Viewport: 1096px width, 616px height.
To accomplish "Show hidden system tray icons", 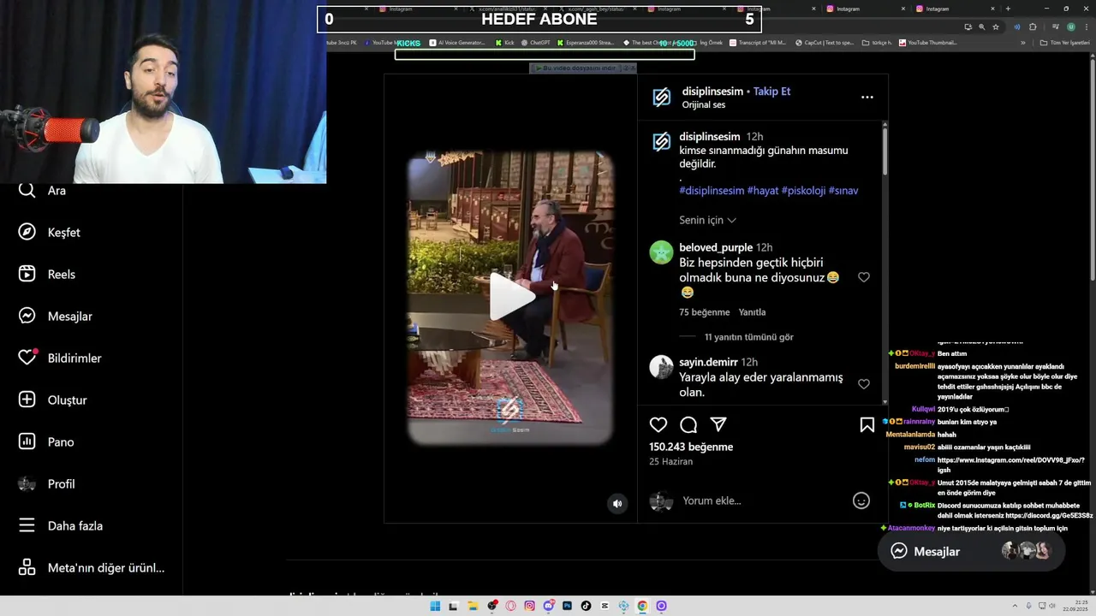I will click(x=1016, y=606).
